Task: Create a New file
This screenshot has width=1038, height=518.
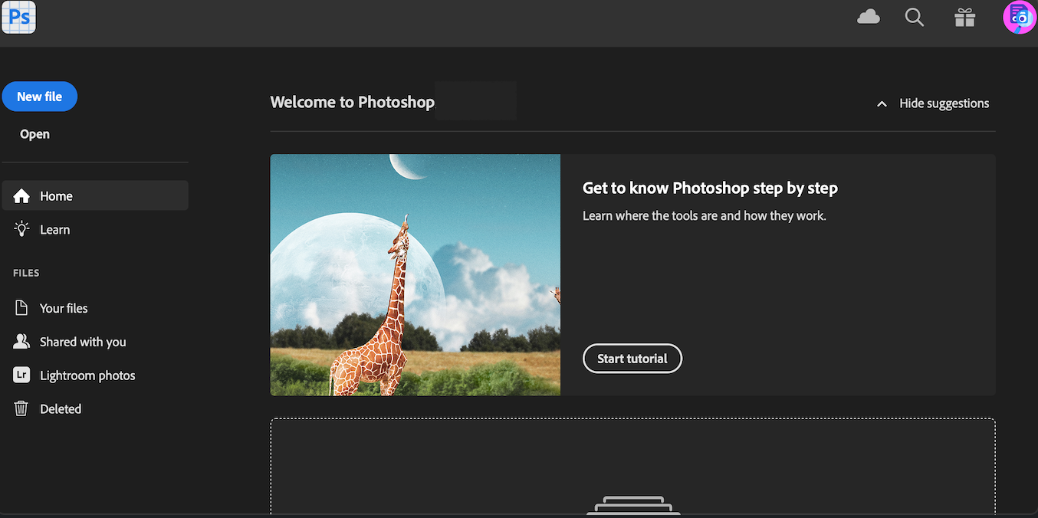Action: click(x=40, y=97)
